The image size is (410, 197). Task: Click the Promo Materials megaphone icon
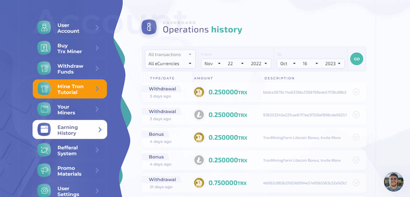tap(44, 170)
